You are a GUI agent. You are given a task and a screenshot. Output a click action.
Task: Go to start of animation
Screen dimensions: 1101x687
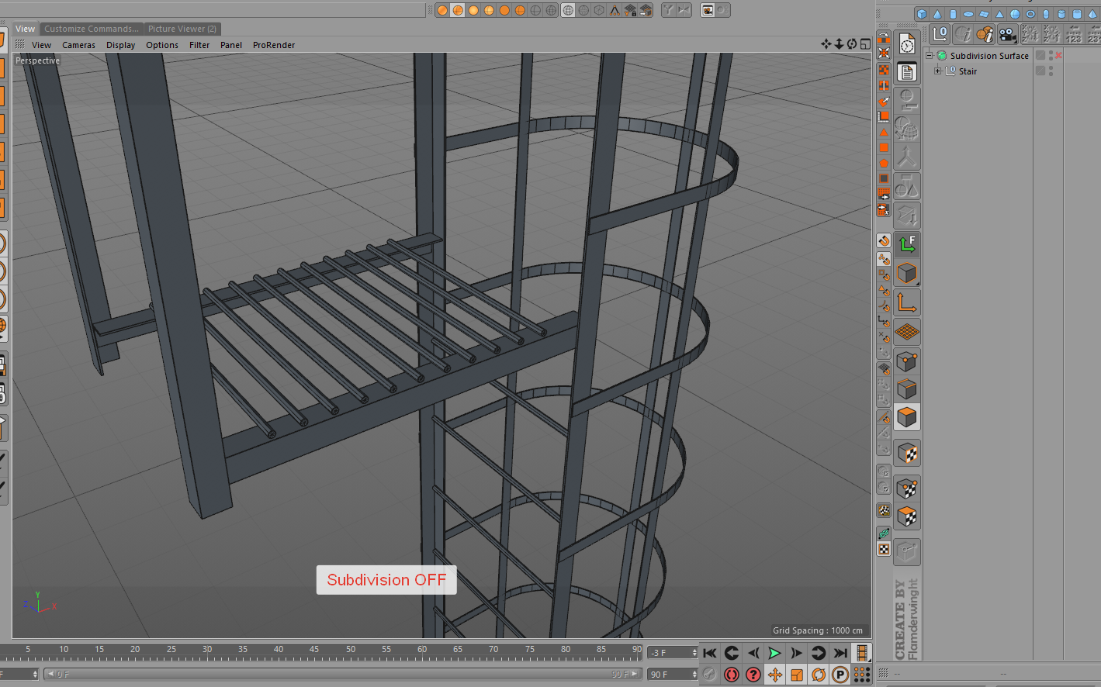710,653
